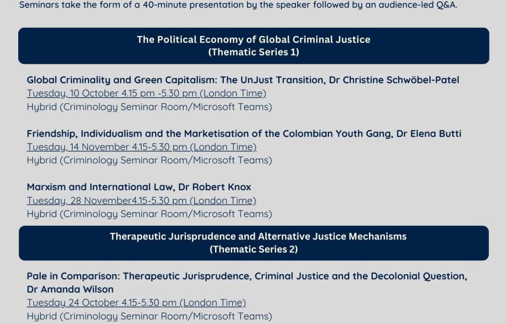Click speaker name Dr Amanda Wilson
The image size is (506, 324).
point(70,290)
